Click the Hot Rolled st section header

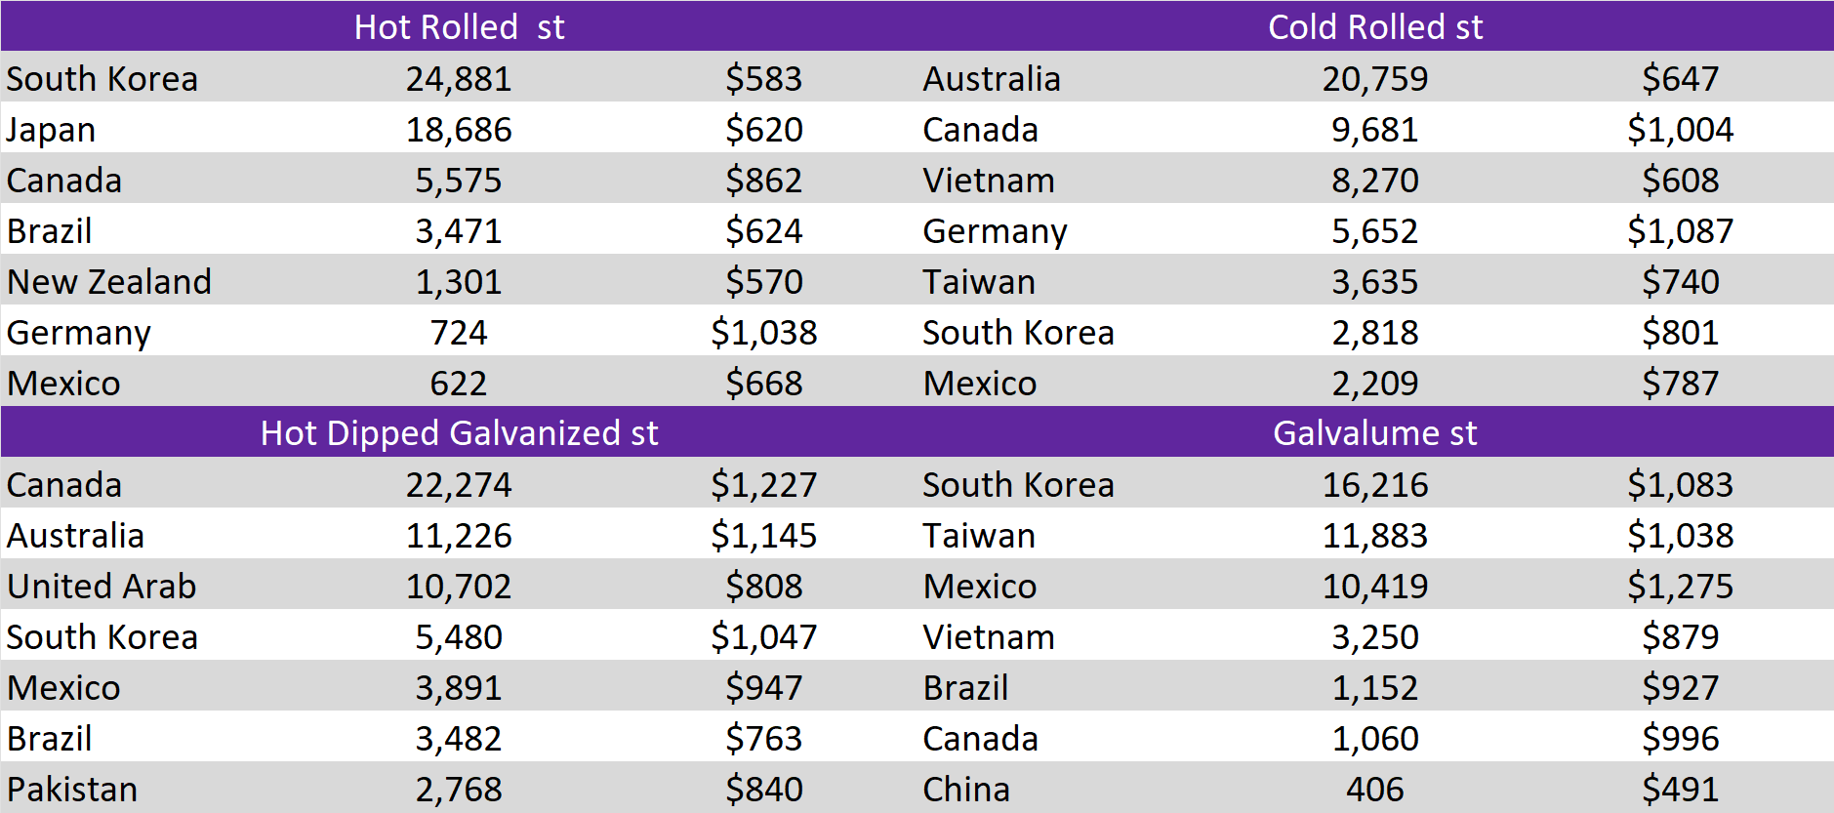(x=459, y=26)
